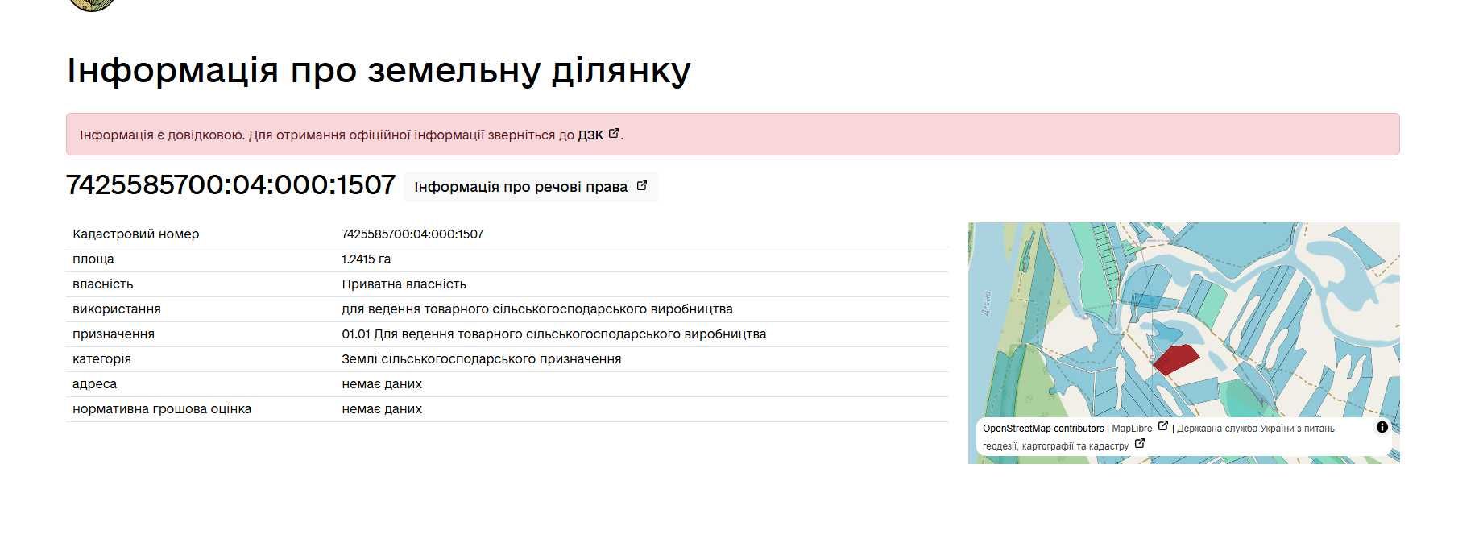Click the площа row label
Image resolution: width=1479 pixels, height=547 pixels.
93,259
